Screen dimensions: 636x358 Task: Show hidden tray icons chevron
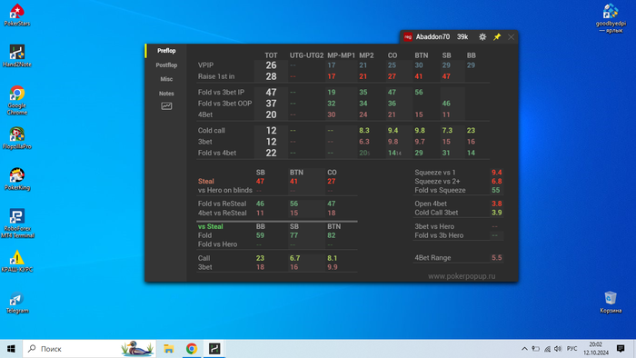(524, 349)
